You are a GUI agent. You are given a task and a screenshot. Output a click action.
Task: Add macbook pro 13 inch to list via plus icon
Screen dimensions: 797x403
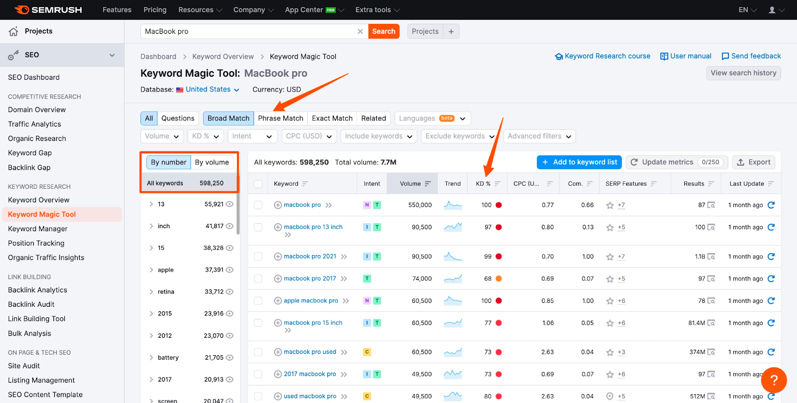pyautogui.click(x=278, y=227)
